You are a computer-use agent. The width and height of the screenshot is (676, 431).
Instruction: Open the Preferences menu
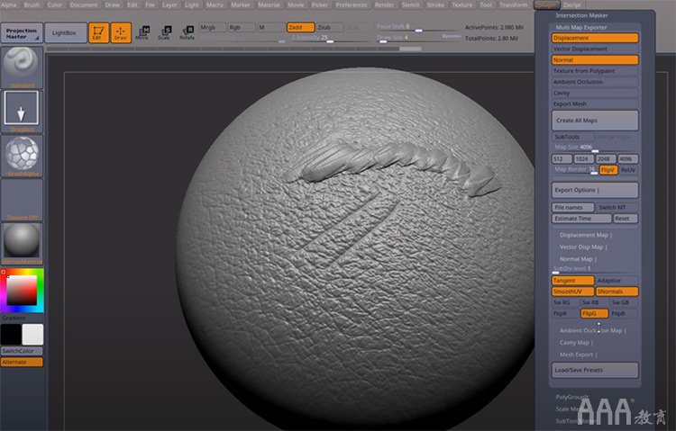click(x=352, y=4)
